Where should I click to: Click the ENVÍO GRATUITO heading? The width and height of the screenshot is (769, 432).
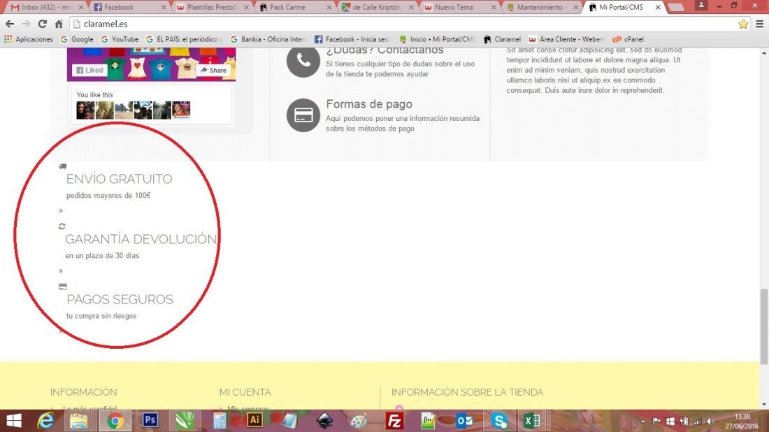[119, 179]
